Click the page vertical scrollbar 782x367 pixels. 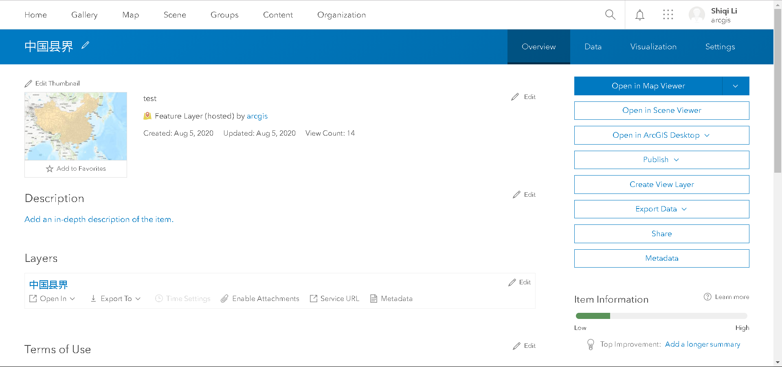[x=778, y=90]
